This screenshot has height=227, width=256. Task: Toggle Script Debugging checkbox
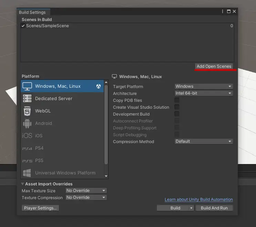coord(177,134)
